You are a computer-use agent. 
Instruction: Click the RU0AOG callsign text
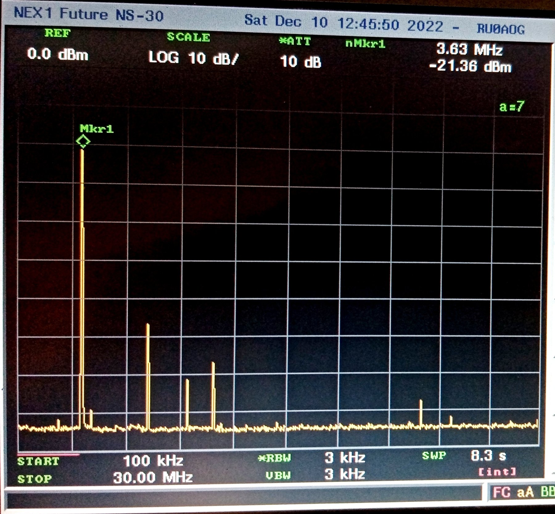(x=501, y=29)
